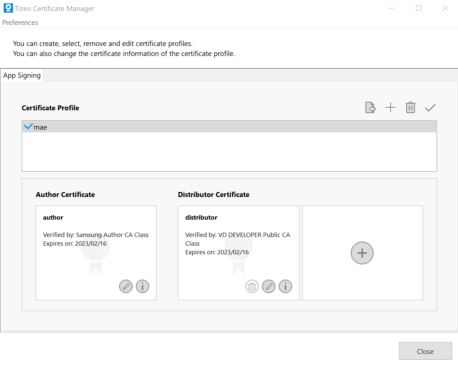The image size is (458, 368).
Task: Show author certificate info
Action: click(x=143, y=286)
